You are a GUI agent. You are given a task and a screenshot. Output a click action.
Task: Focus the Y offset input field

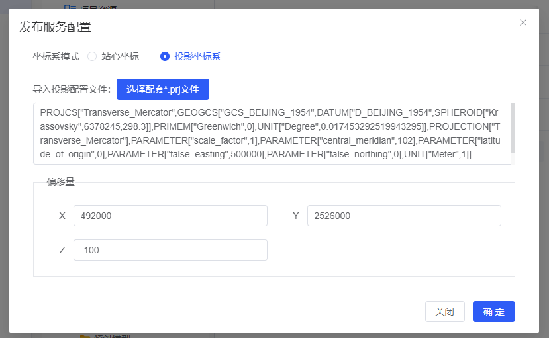404,216
